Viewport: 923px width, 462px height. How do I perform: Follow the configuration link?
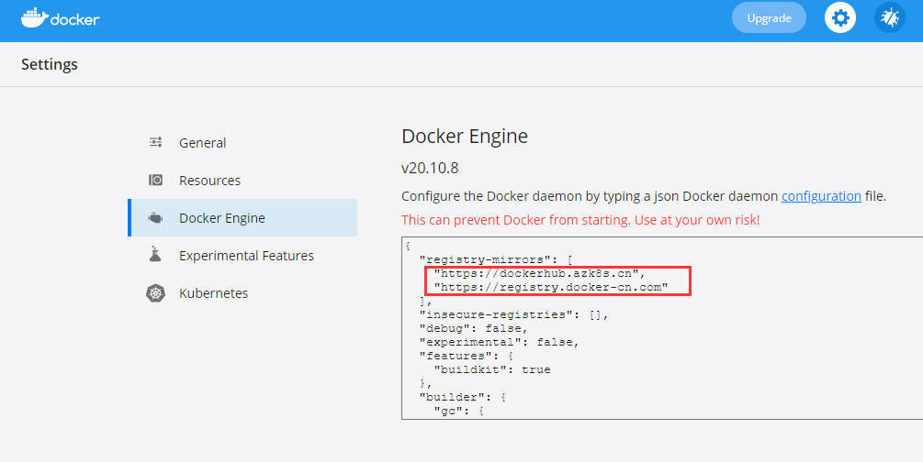(821, 196)
